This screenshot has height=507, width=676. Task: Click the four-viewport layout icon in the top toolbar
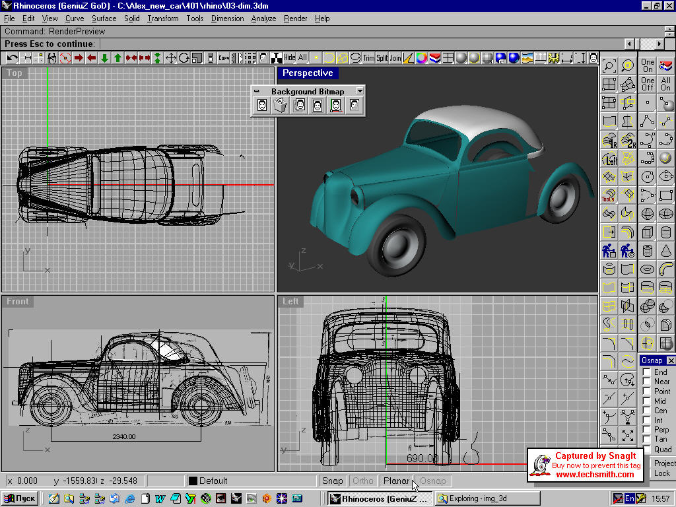(x=448, y=58)
